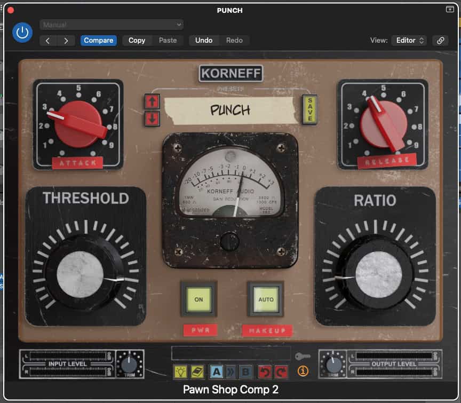Select the A comparison state
This screenshot has width=461, height=403.
pyautogui.click(x=216, y=372)
